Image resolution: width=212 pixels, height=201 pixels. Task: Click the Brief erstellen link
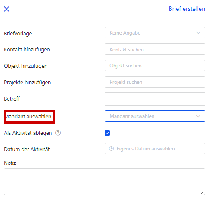[x=187, y=9]
